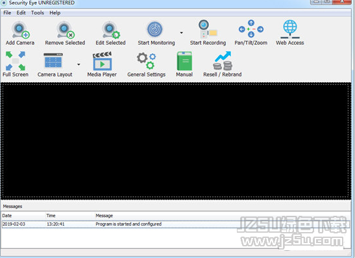Expand the Start Monitoring dropdown arrow
The height and width of the screenshot is (258, 355).
click(181, 33)
